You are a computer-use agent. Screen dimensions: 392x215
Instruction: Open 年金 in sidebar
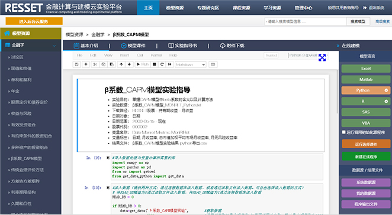click(x=15, y=91)
